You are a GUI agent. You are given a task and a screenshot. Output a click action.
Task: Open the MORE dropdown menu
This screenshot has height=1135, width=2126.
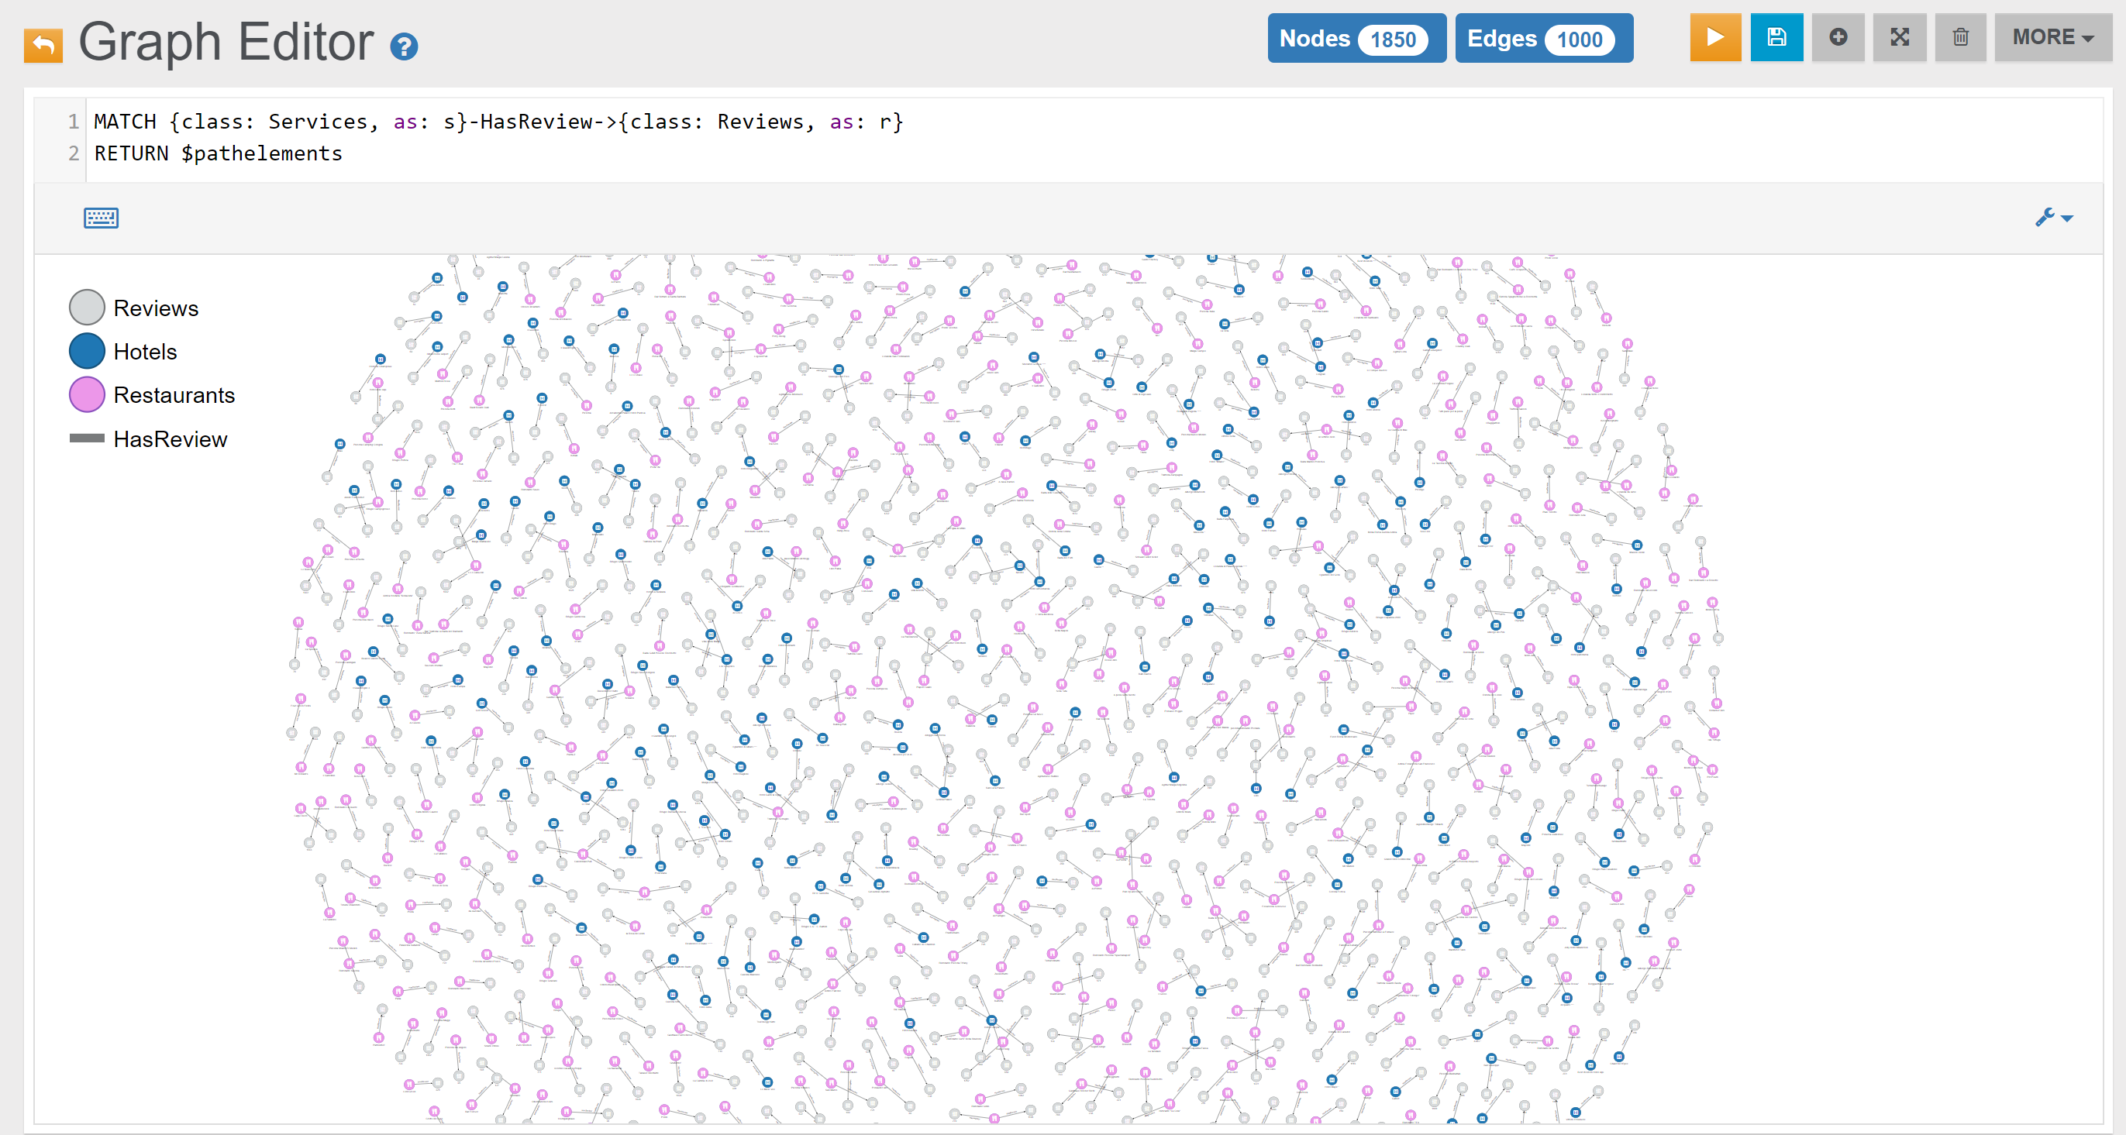[2052, 37]
